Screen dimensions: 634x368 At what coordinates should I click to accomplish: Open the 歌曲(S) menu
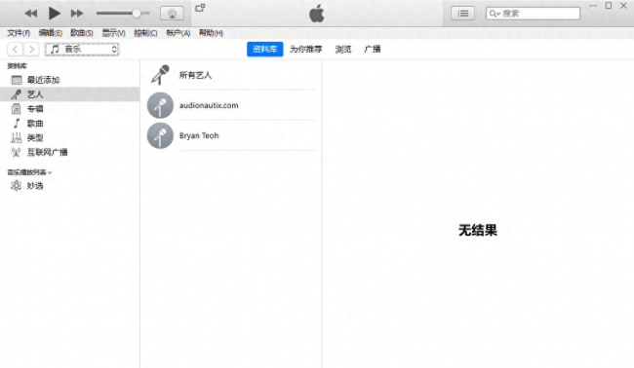[x=82, y=33]
